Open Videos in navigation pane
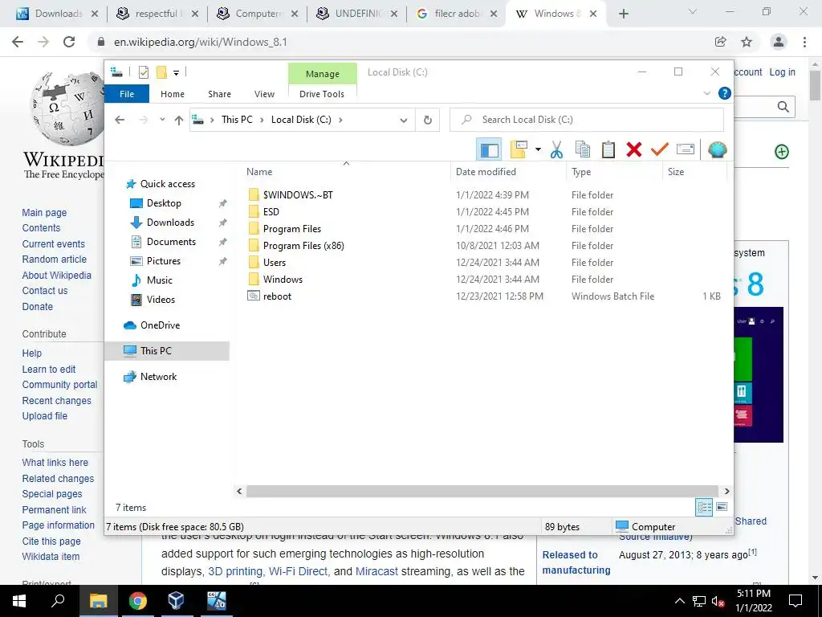This screenshot has height=617, width=822. click(x=161, y=300)
